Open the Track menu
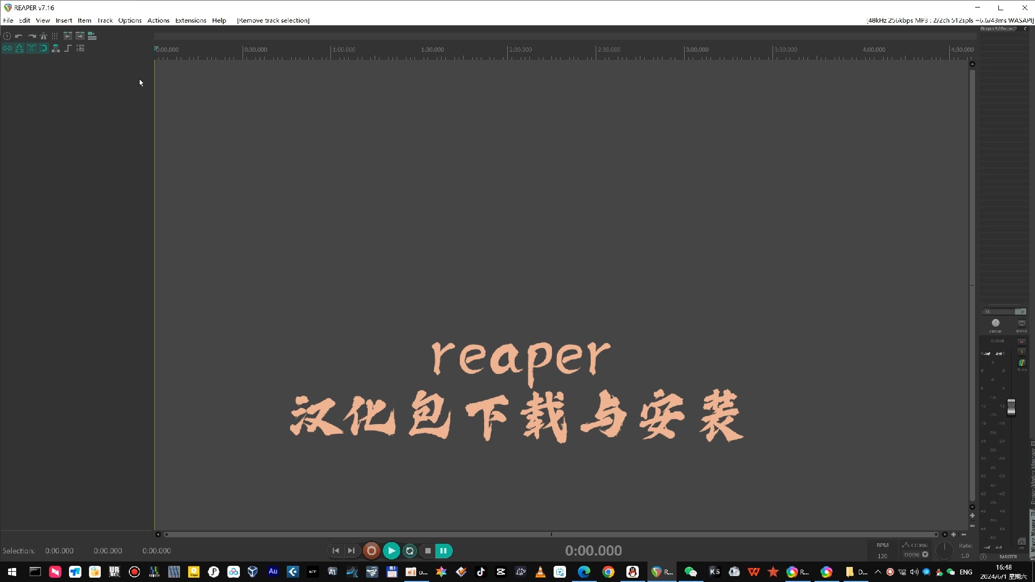The height and width of the screenshot is (582, 1035). pyautogui.click(x=105, y=20)
